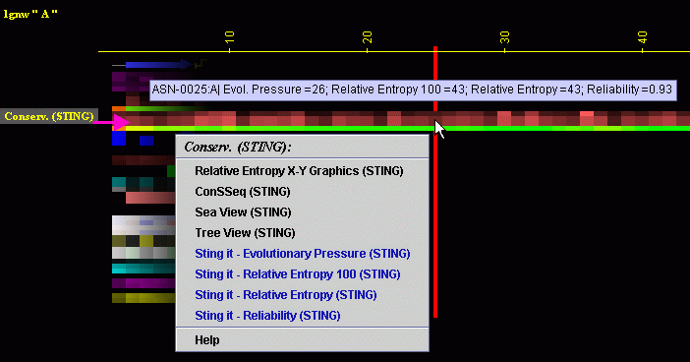Click the blue secondary-structure arrow icon
Image resolution: width=690 pixels, height=362 pixels.
(158, 65)
